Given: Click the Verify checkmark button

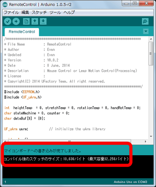Looking at the screenshot, I should point(8,21).
